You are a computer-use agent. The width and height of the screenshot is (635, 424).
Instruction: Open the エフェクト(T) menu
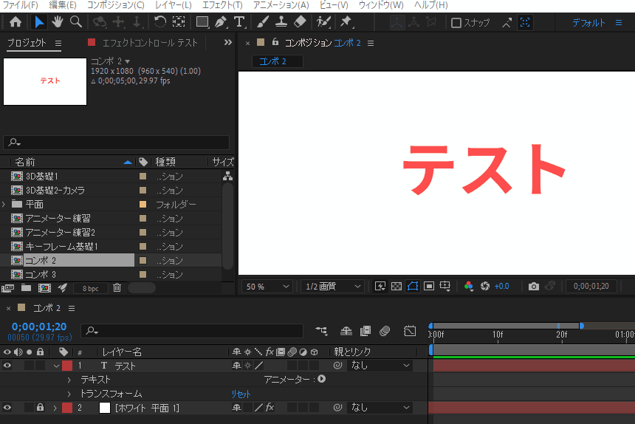coord(222,5)
